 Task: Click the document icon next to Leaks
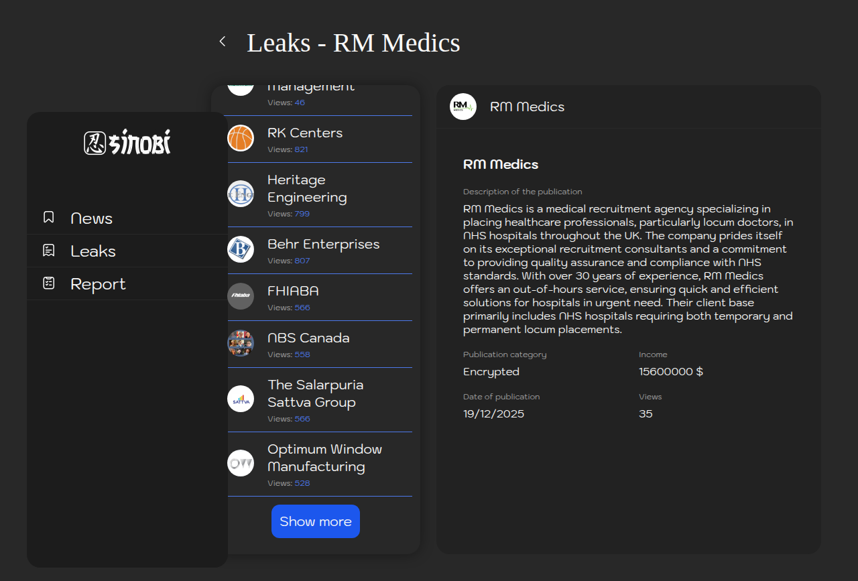pos(48,251)
